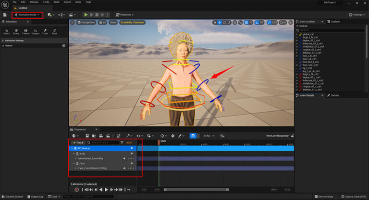Open the Trails tool
Screen dimensions: 369x200
tap(45, 32)
